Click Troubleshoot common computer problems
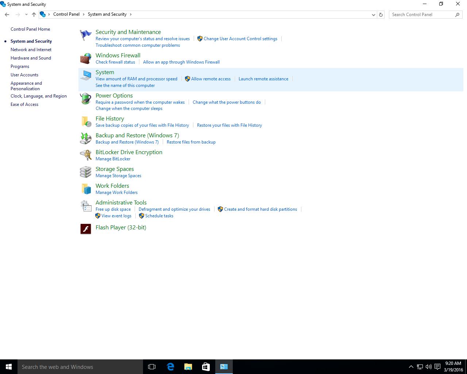 pos(138,45)
